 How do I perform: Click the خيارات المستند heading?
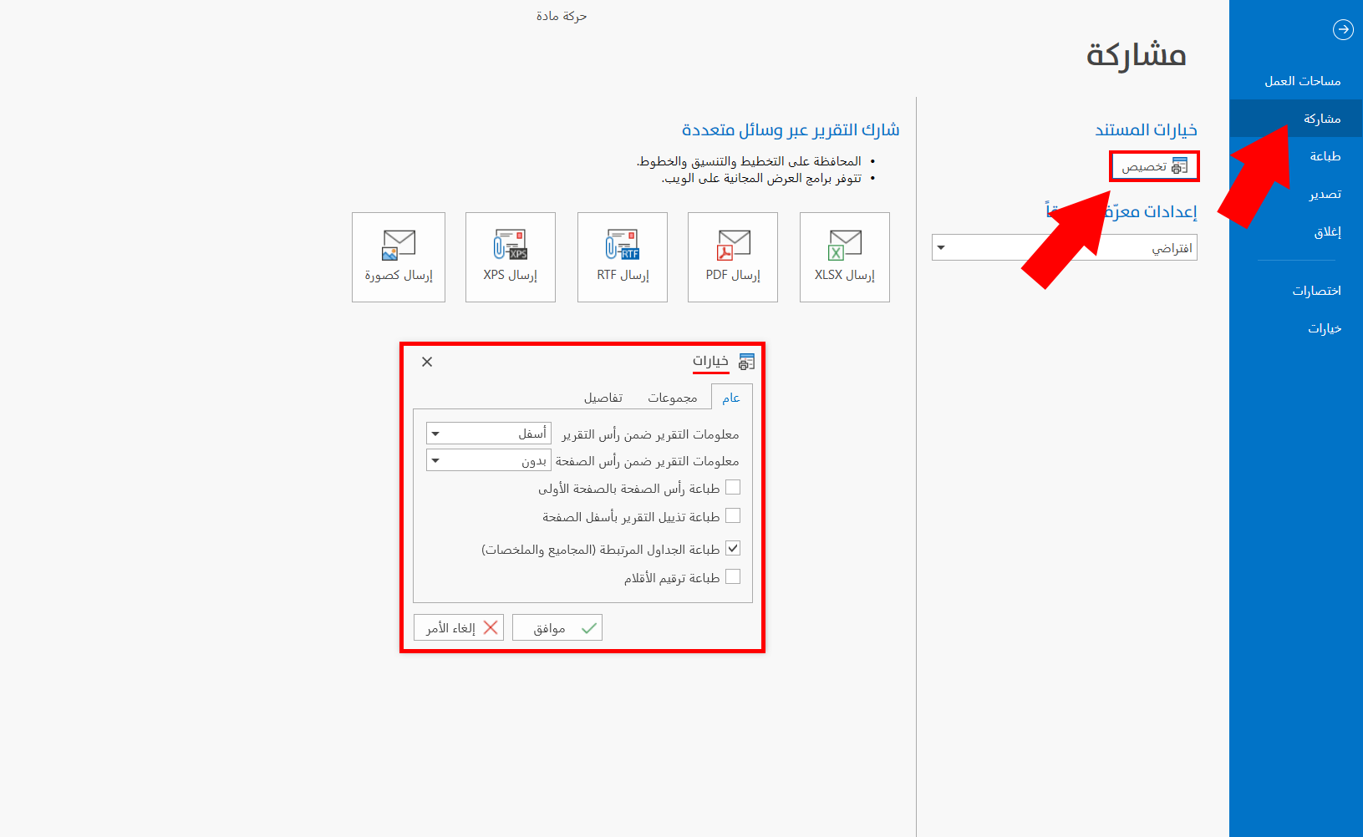tap(1146, 129)
